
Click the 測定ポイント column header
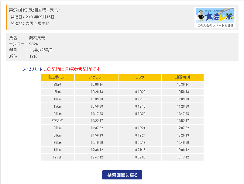coord(57,77)
